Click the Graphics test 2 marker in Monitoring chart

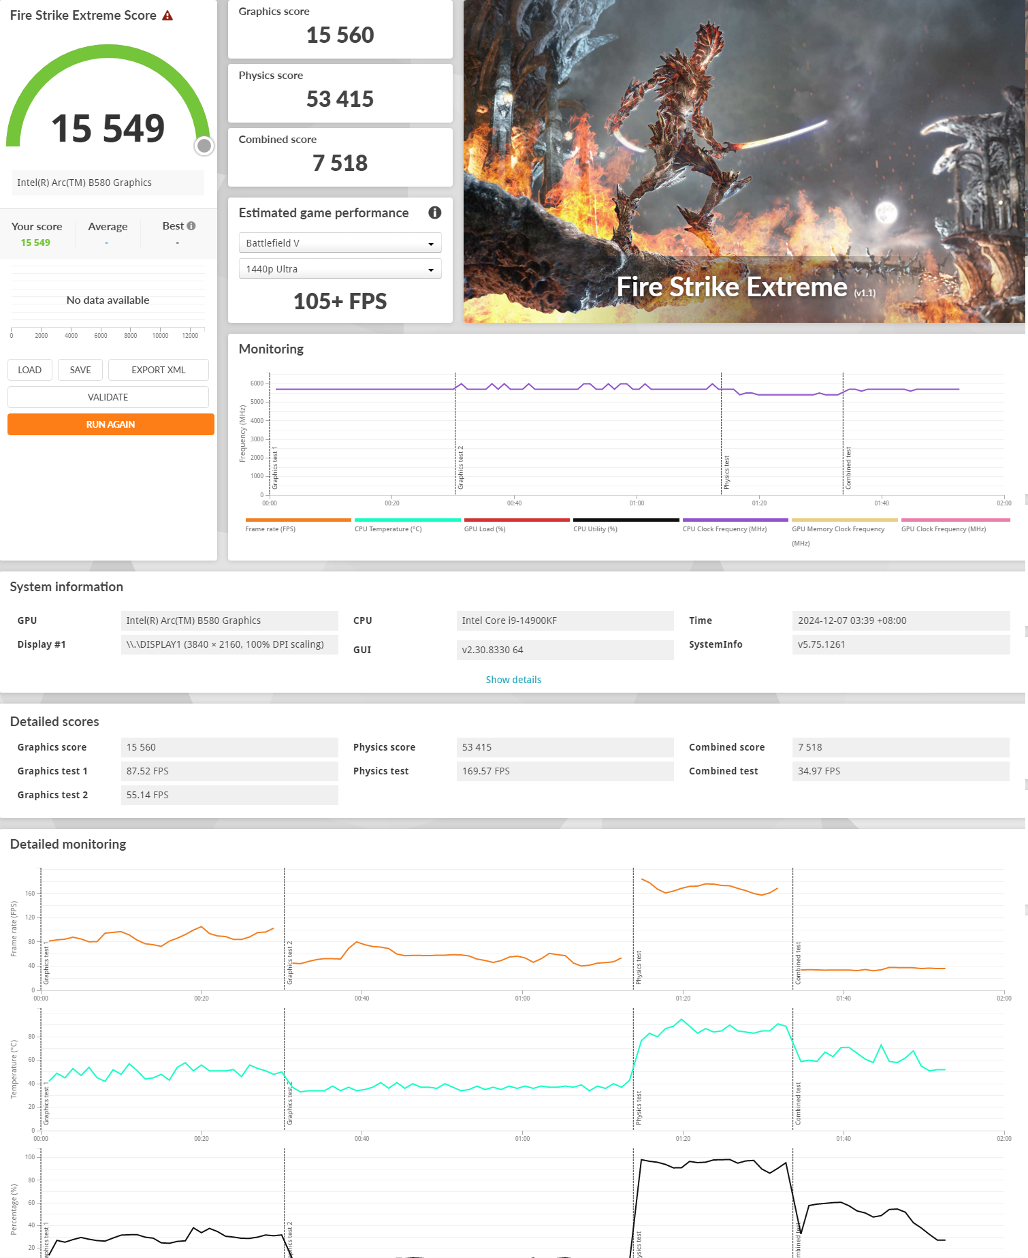click(x=460, y=468)
